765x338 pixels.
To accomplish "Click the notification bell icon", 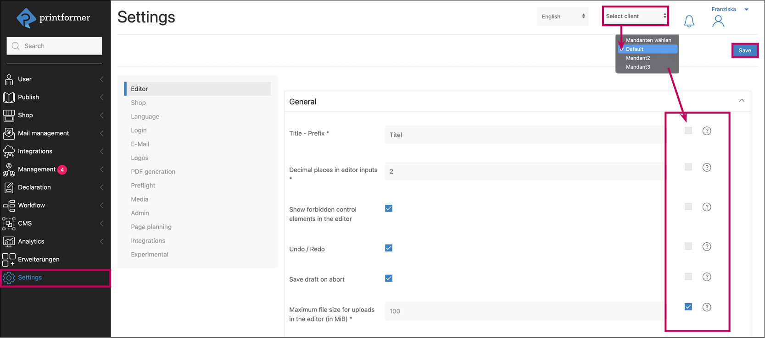I will tap(689, 21).
